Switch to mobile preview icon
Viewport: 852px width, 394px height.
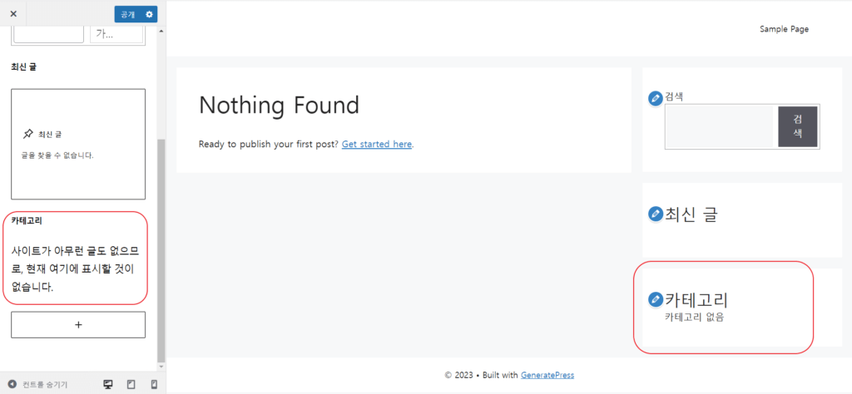click(154, 385)
